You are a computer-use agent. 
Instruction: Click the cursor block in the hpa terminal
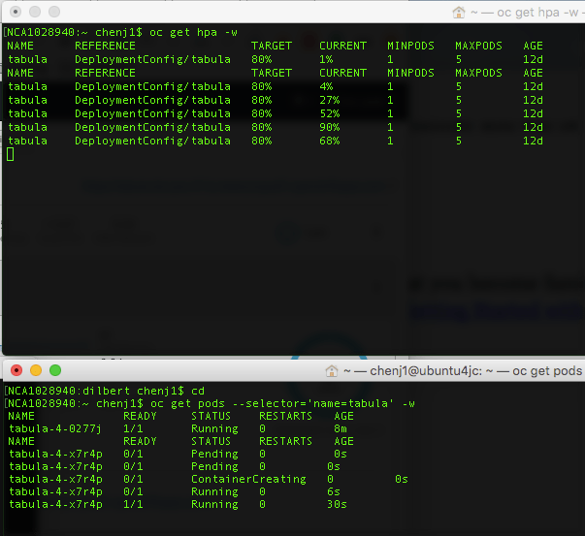coord(10,154)
